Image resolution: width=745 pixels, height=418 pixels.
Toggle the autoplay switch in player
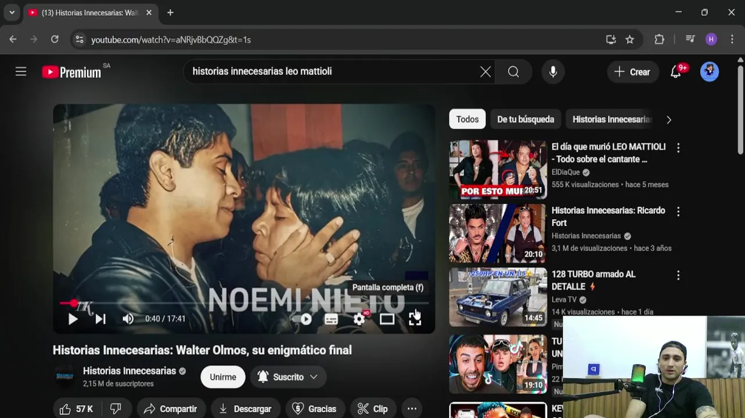point(303,319)
